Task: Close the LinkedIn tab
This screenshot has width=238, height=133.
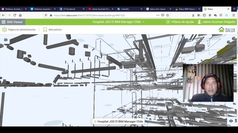Action: 141,9
